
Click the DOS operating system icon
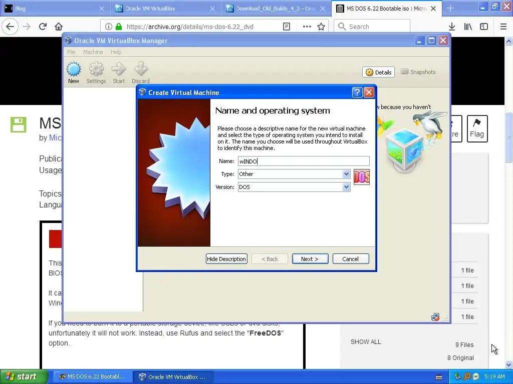[x=362, y=177]
